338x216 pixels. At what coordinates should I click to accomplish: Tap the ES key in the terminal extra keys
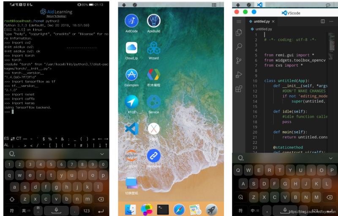[x=6, y=138]
